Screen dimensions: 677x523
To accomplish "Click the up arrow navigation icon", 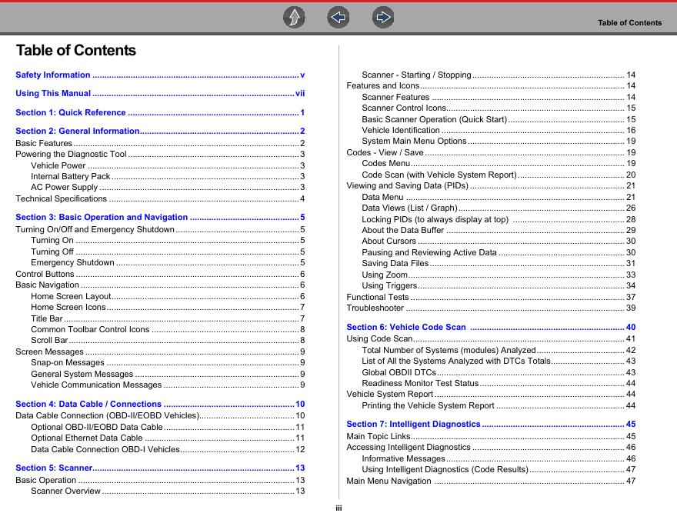I will (293, 17).
